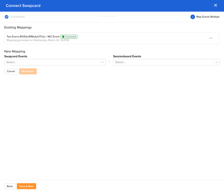Select the Map Events Multiple step label
224x192 pixels.
(x=208, y=17)
